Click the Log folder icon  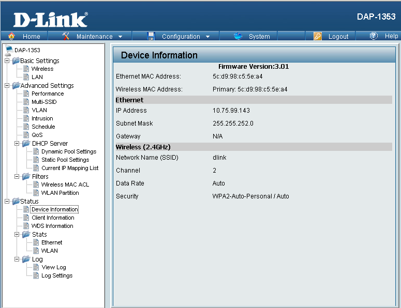pyautogui.click(x=26, y=259)
